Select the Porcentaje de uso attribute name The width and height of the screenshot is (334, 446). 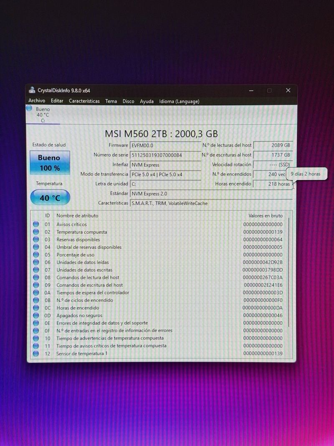(75, 255)
